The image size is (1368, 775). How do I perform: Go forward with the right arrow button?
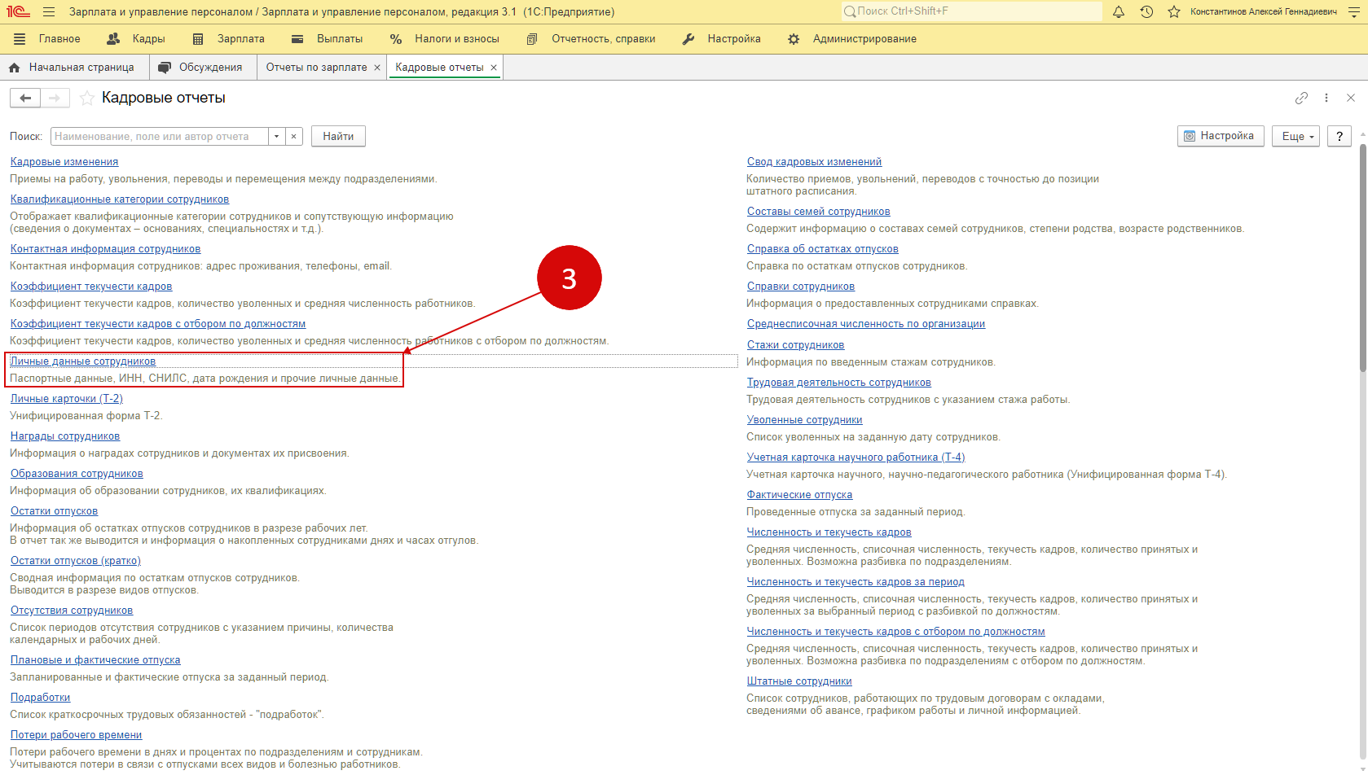click(x=55, y=99)
